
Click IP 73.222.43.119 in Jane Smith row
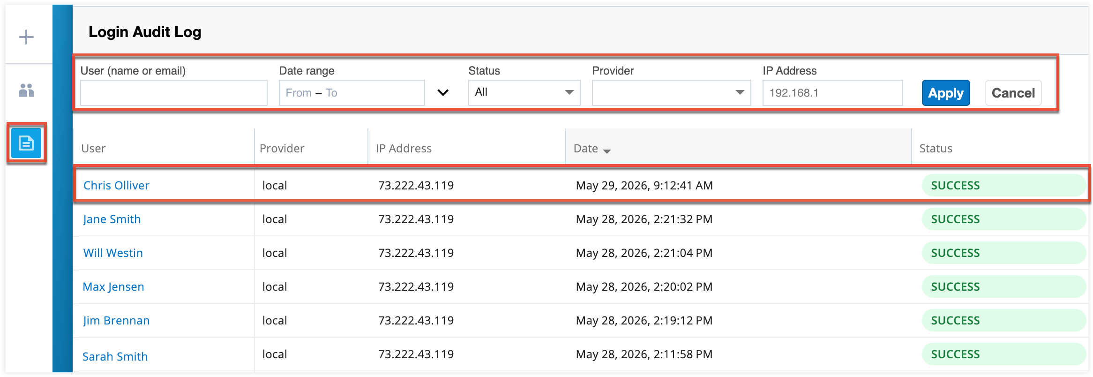(x=416, y=219)
